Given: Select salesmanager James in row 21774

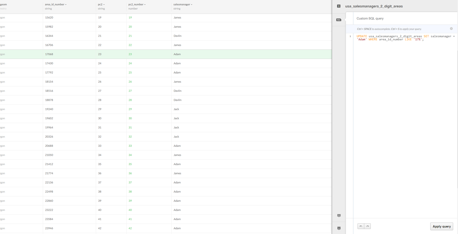Looking at the screenshot, I should point(177,173).
